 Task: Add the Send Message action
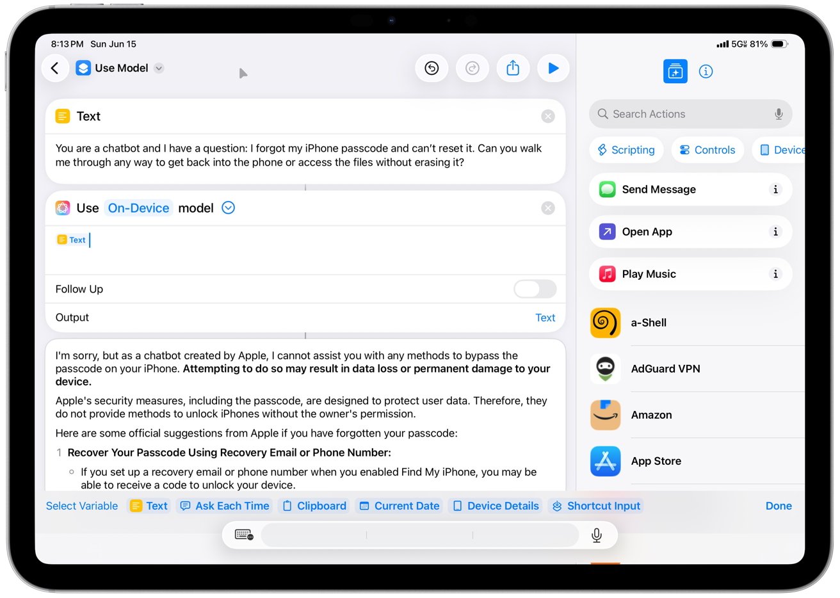click(x=690, y=190)
